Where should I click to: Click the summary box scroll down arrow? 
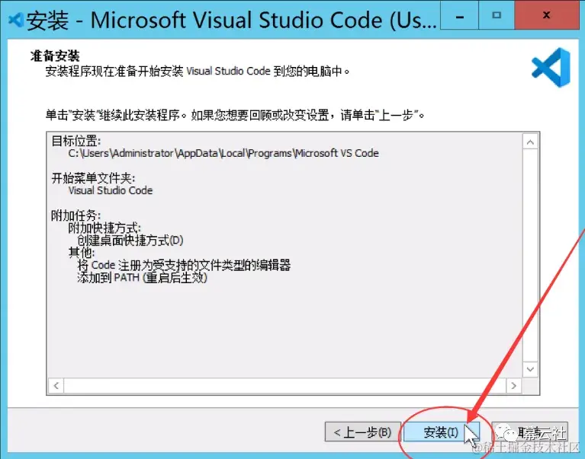point(530,369)
